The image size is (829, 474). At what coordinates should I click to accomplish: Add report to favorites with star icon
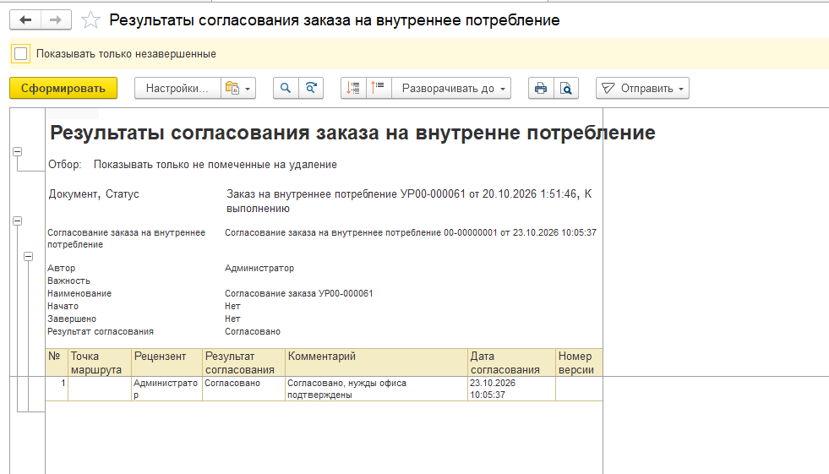coord(90,20)
